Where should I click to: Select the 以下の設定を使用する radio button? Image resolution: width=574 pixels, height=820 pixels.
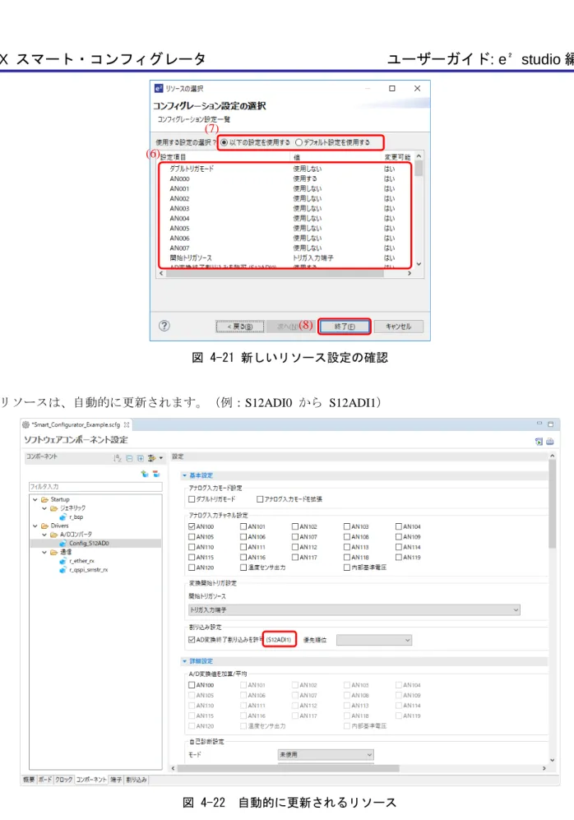(225, 142)
